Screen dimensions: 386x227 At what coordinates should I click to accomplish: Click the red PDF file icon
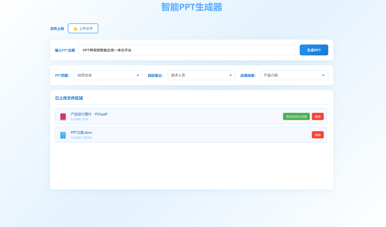pyautogui.click(x=63, y=117)
